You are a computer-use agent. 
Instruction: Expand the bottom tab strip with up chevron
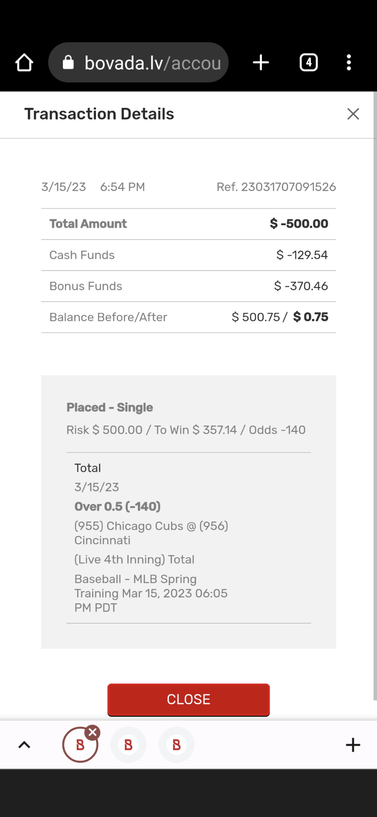coord(24,745)
